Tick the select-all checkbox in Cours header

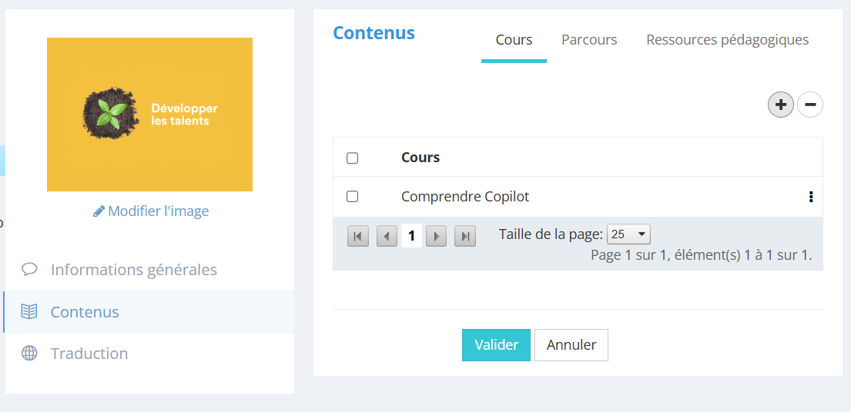point(353,158)
